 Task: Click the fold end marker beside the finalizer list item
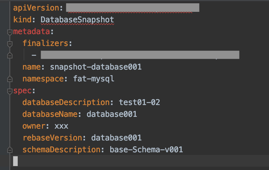click(10, 55)
